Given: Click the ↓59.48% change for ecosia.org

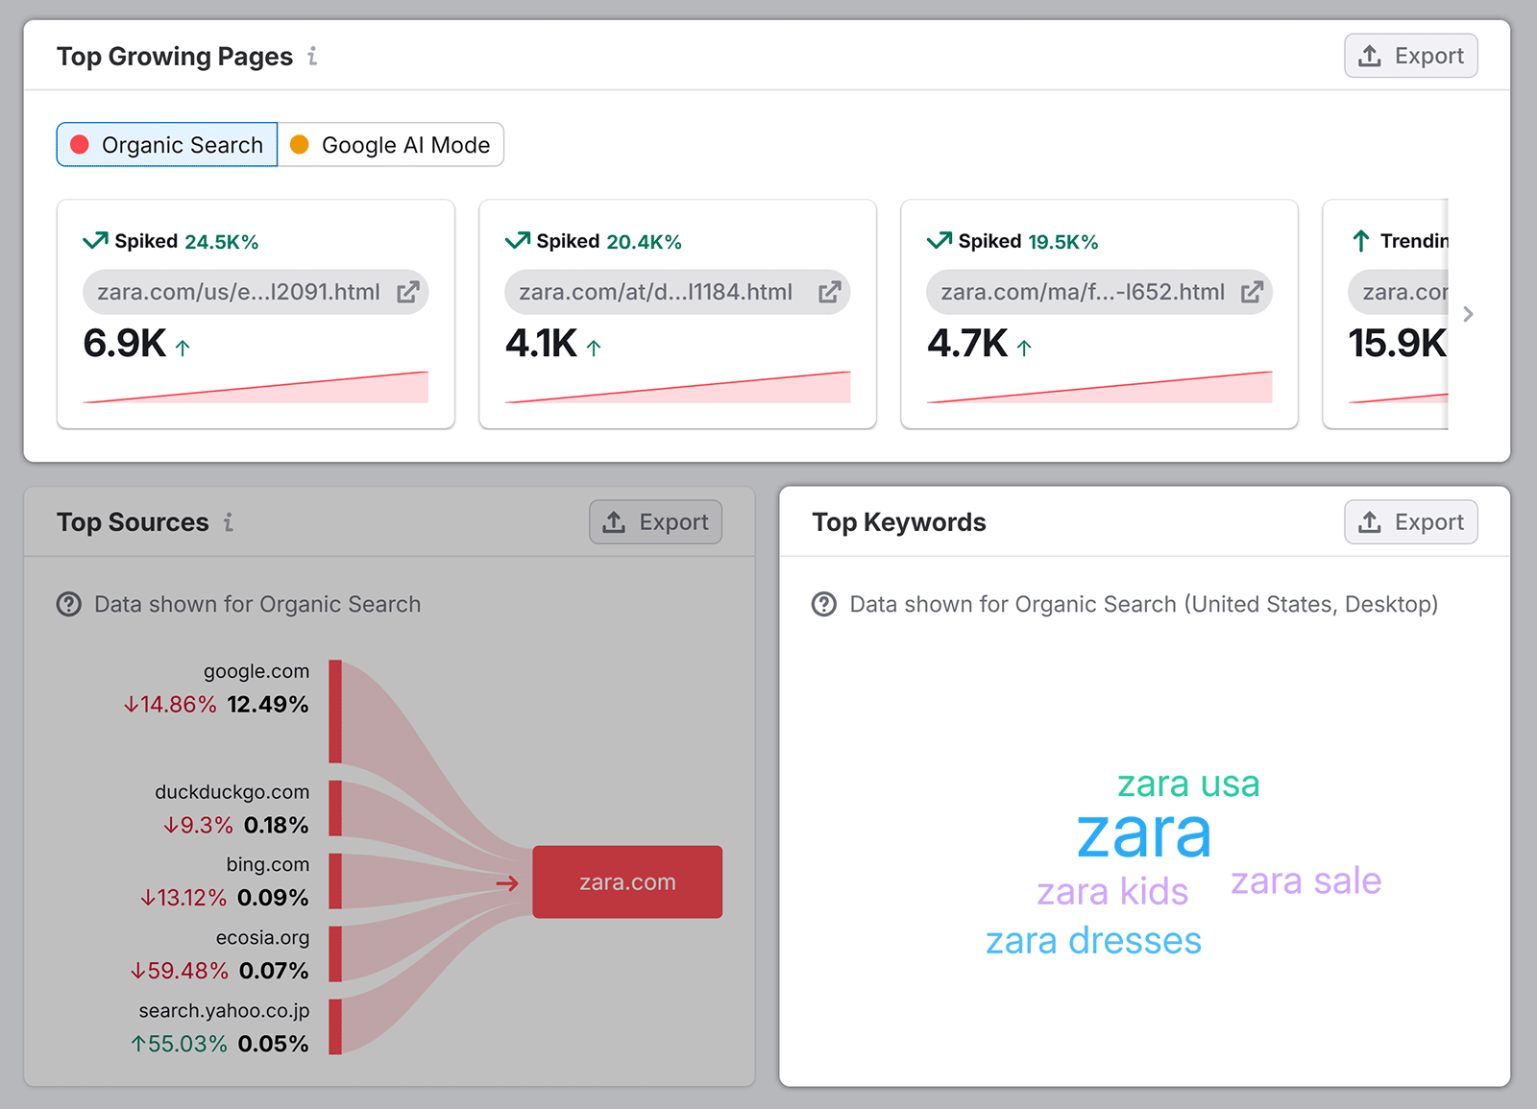Looking at the screenshot, I should coord(180,971).
